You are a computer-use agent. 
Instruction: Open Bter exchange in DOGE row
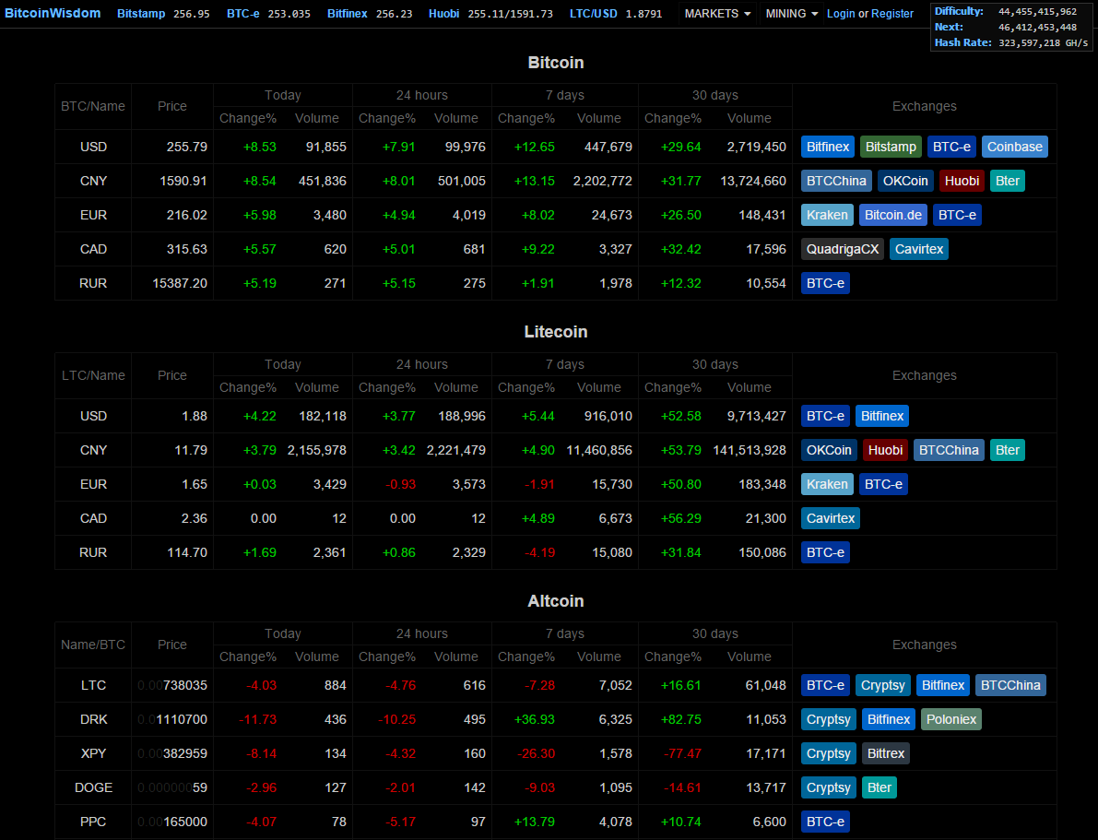pos(880,787)
